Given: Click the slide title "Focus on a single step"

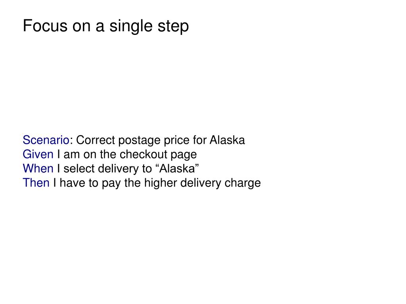Looking at the screenshot, I should [105, 26].
